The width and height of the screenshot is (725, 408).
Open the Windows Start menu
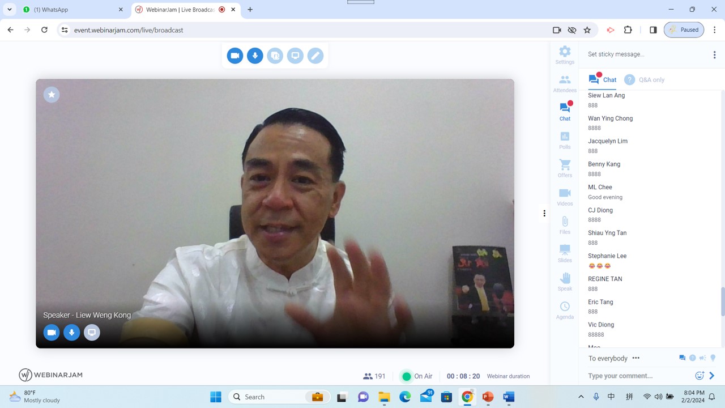point(216,397)
